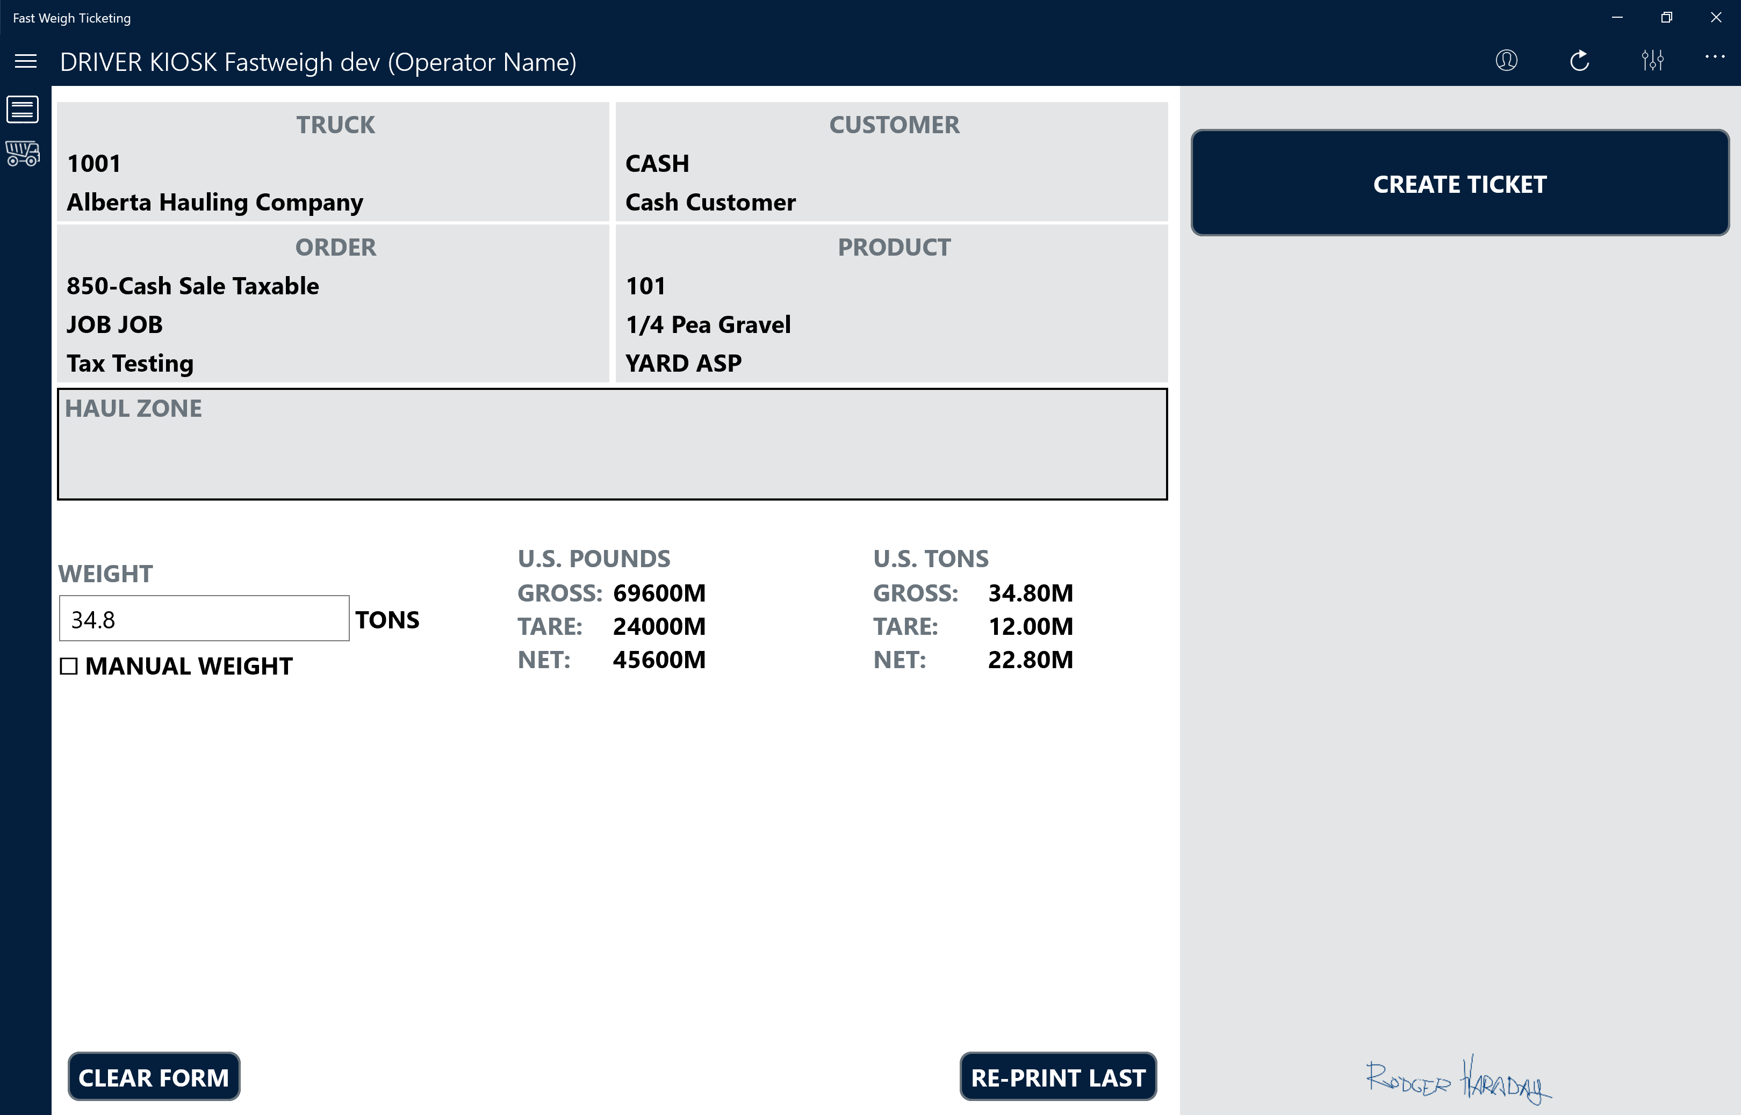
Task: Open the more options ellipsis menu
Action: (1714, 57)
